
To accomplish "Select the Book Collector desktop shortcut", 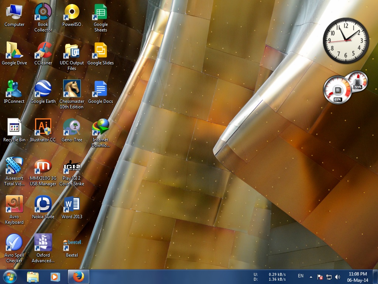I will pos(43,17).
